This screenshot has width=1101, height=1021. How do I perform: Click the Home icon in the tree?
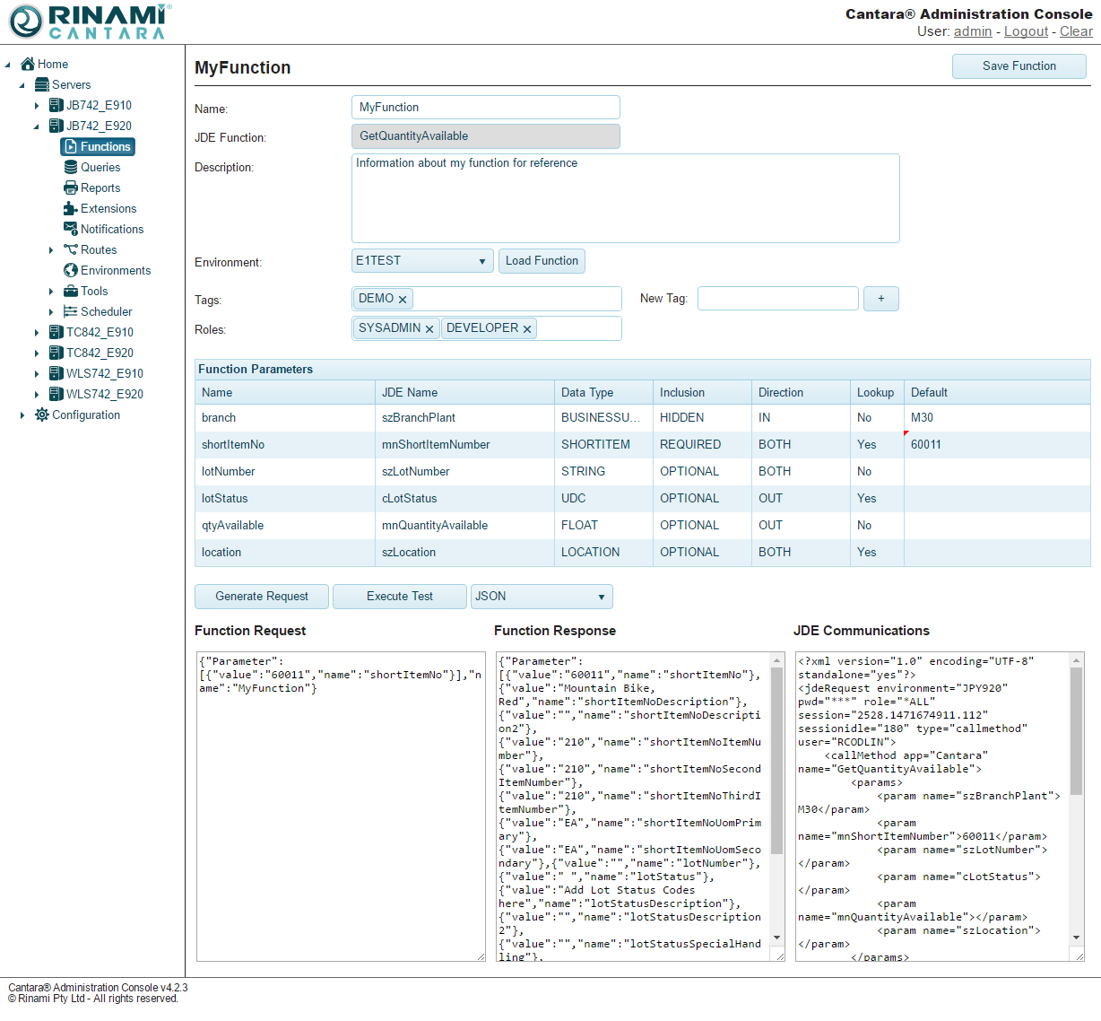(28, 64)
